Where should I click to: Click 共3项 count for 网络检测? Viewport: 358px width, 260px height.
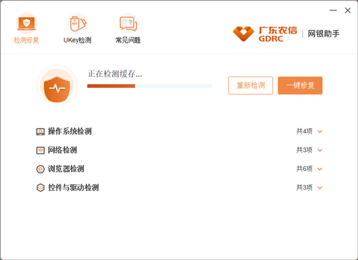[x=304, y=150]
